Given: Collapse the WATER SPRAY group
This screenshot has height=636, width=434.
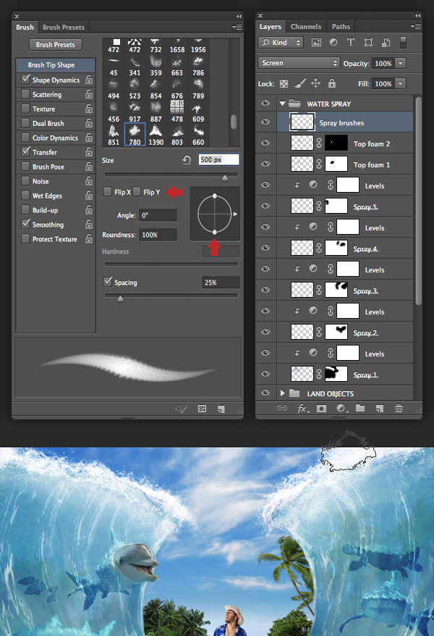Looking at the screenshot, I should [x=283, y=104].
